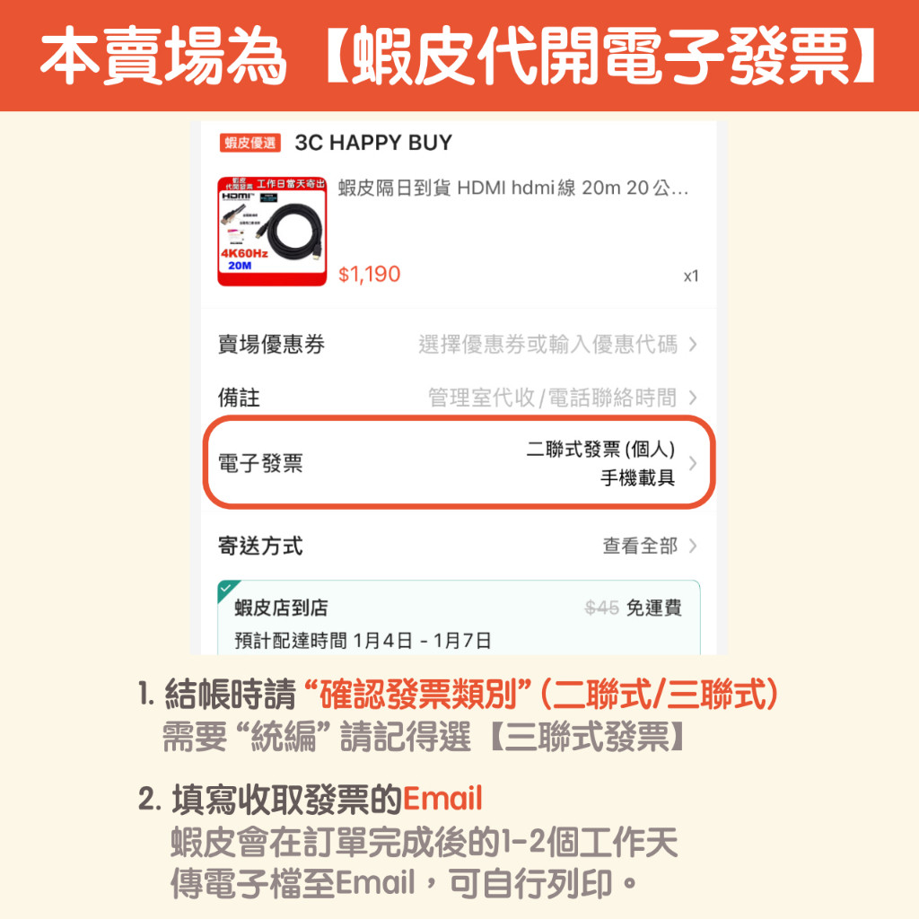Image resolution: width=919 pixels, height=919 pixels.
Task: Click the 查看全部 link
Action: pyautogui.click(x=640, y=546)
